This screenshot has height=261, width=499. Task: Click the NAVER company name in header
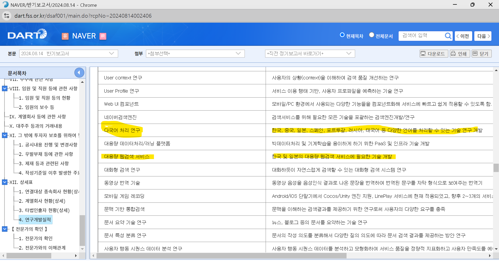(x=84, y=36)
